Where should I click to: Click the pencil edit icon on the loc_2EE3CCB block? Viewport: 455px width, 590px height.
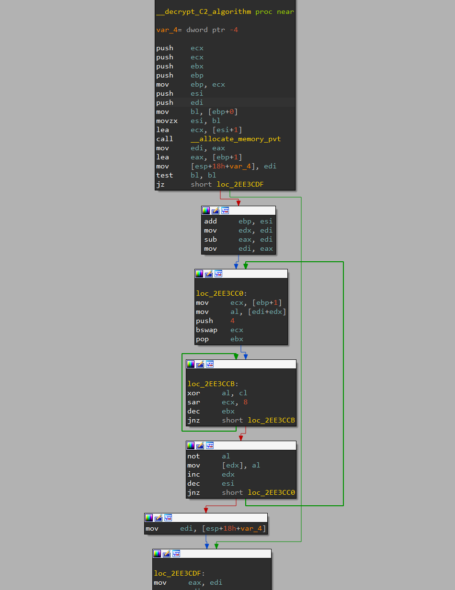click(200, 364)
